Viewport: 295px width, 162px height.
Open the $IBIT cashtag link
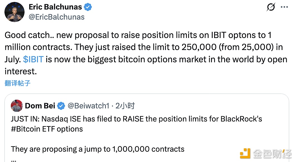pos(34,59)
